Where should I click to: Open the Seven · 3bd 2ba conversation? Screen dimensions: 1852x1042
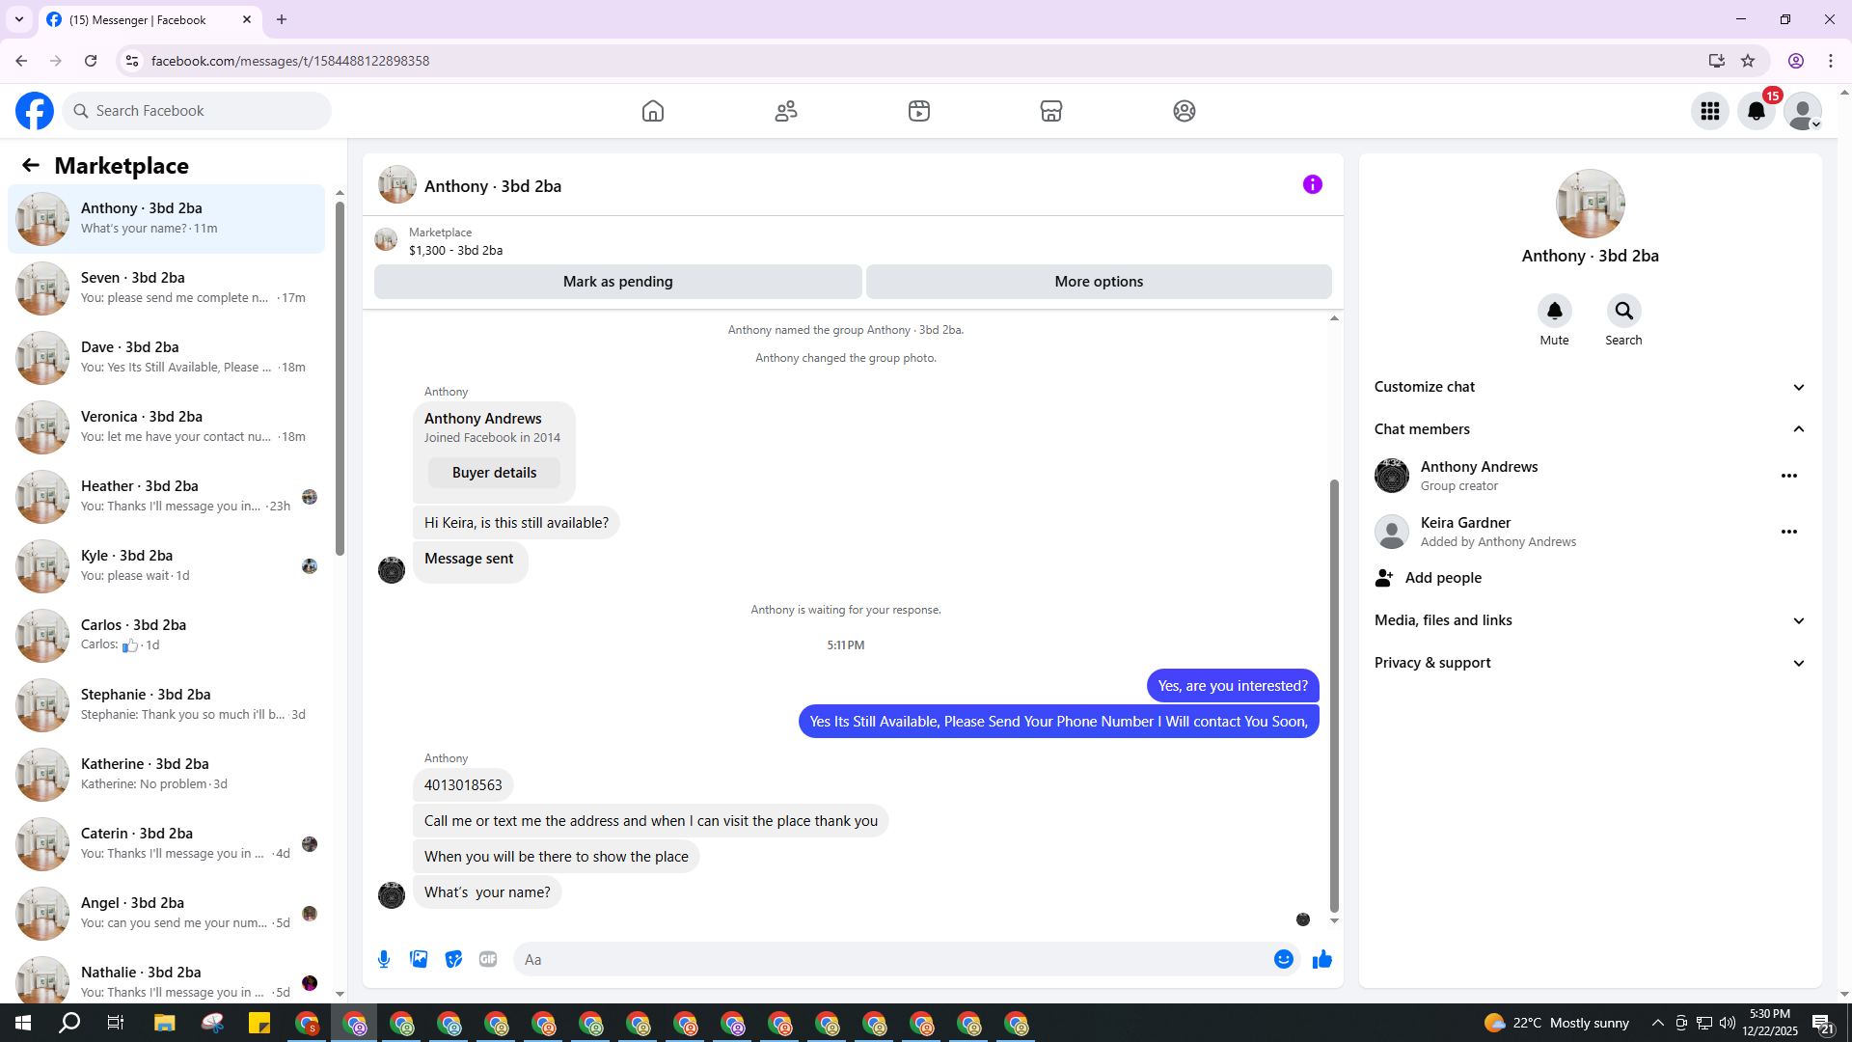click(x=166, y=288)
